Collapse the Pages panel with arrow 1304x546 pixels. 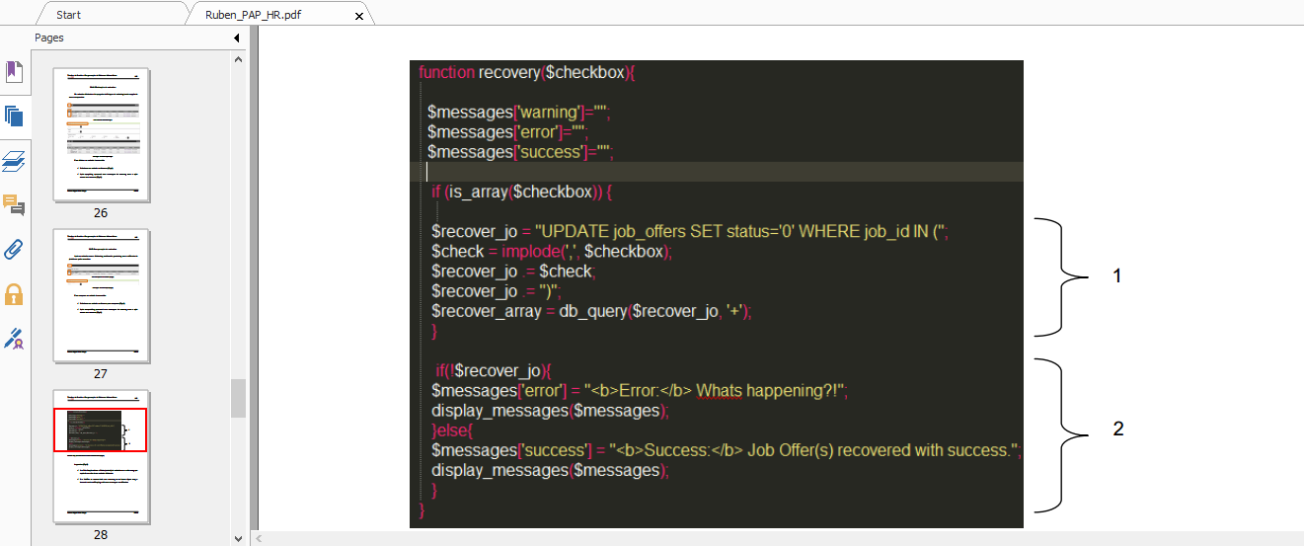(237, 38)
